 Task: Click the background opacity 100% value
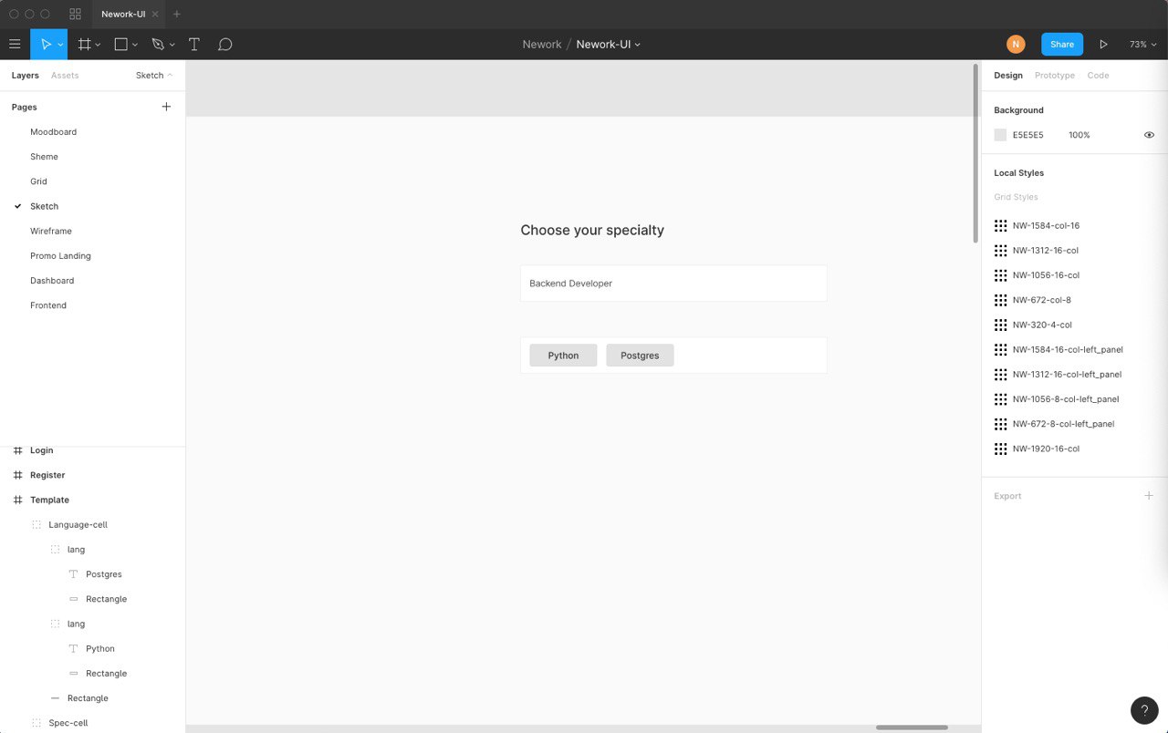pos(1079,135)
